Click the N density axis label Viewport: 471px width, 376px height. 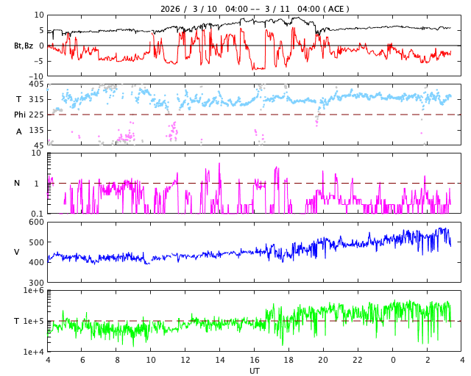coord(17,183)
